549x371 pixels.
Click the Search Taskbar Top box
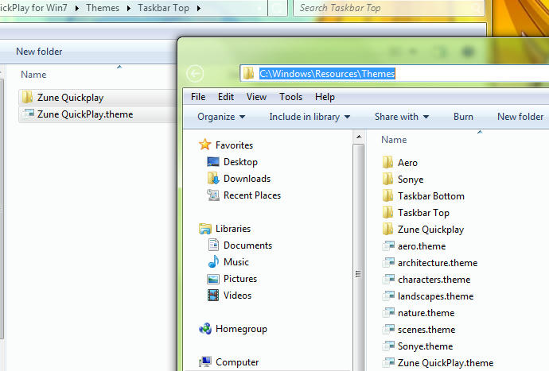coord(388,8)
